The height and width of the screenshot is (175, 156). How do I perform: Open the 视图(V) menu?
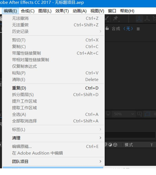(x=97, y=11)
